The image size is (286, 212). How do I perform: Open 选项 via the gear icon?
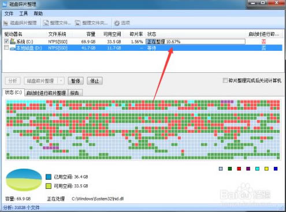coord(117,23)
